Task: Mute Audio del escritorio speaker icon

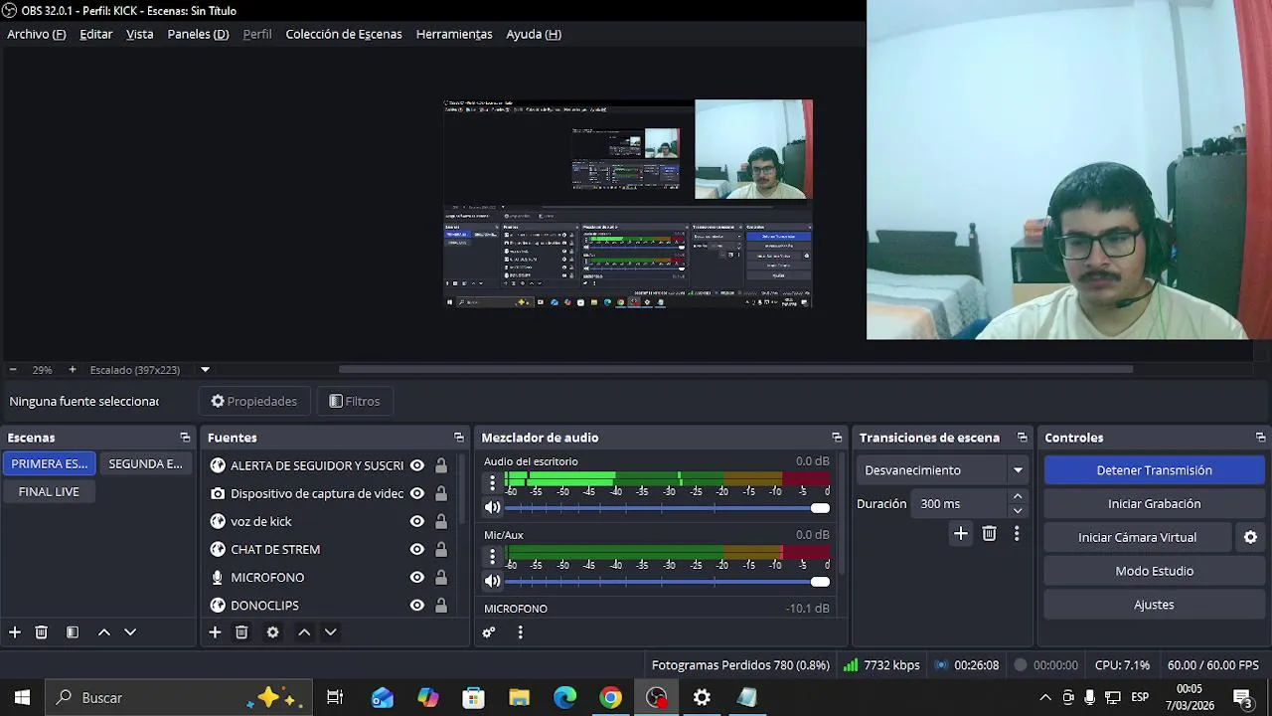Action: [x=493, y=507]
